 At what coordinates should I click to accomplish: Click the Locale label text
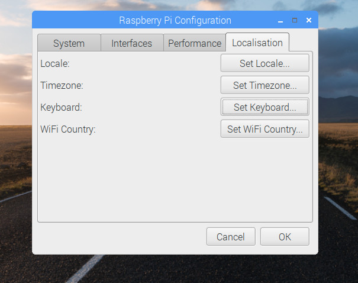point(55,63)
